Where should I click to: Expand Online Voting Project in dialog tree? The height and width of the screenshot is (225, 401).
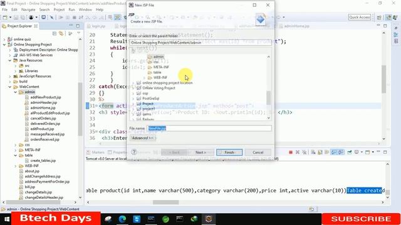[133, 88]
